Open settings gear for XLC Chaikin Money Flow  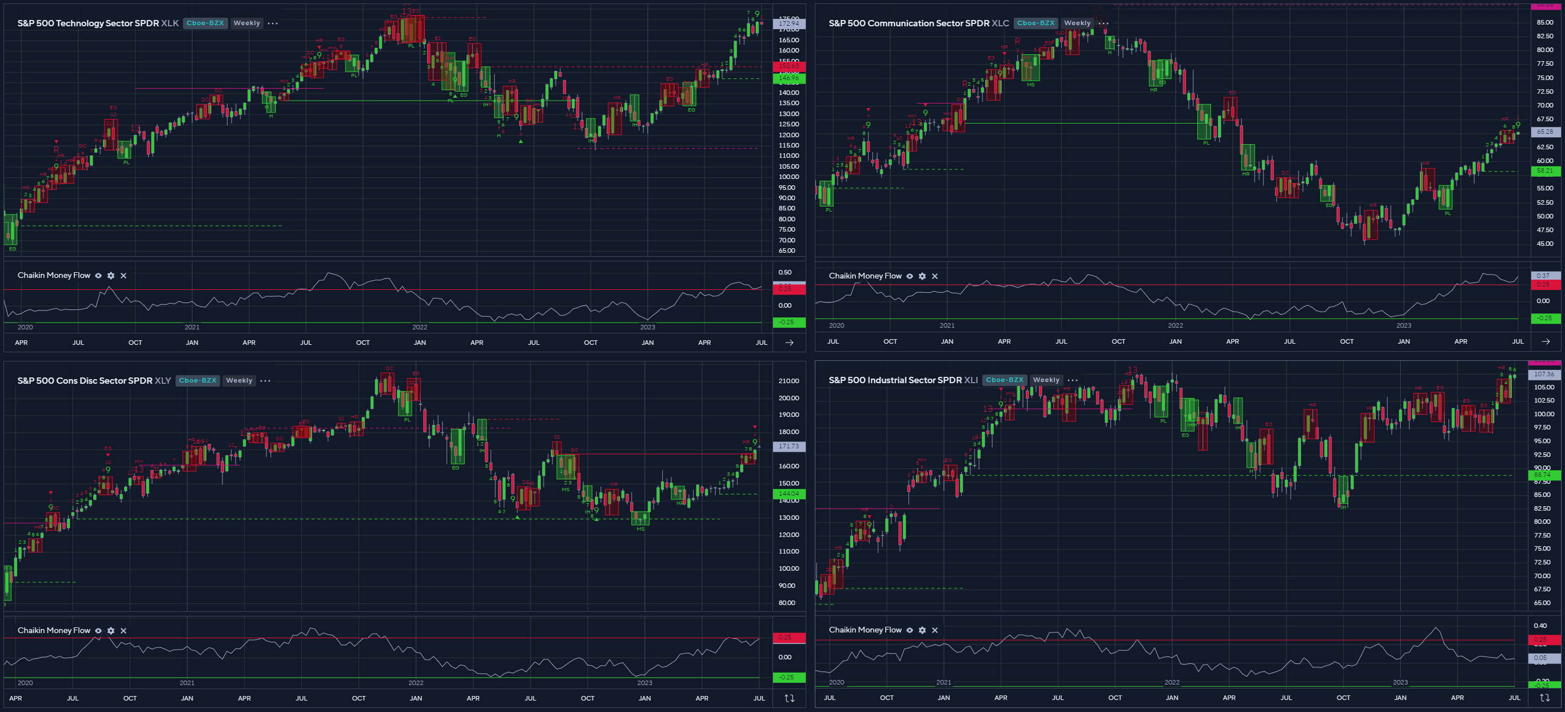tap(922, 276)
